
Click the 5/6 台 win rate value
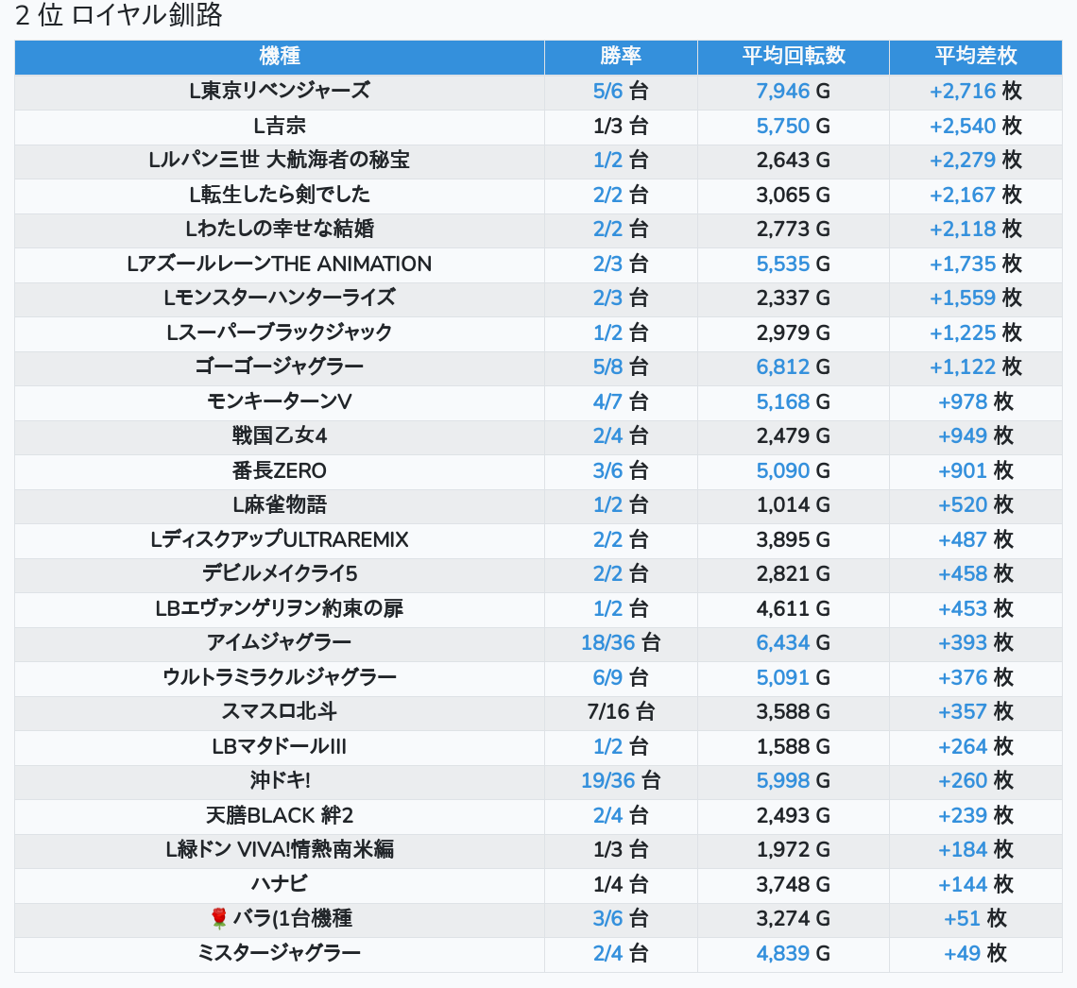coord(621,92)
